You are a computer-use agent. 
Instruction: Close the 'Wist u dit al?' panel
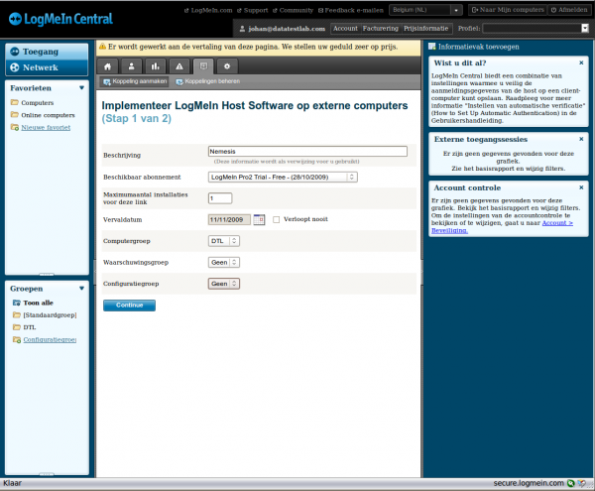581,62
